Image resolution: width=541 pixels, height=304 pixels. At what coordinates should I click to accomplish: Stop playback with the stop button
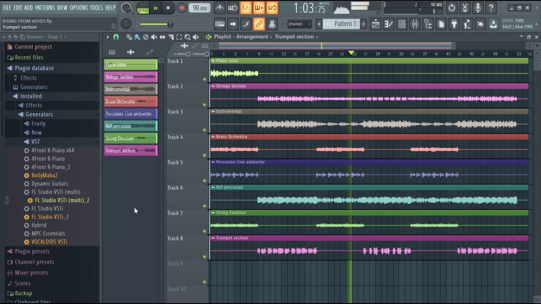pos(168,8)
